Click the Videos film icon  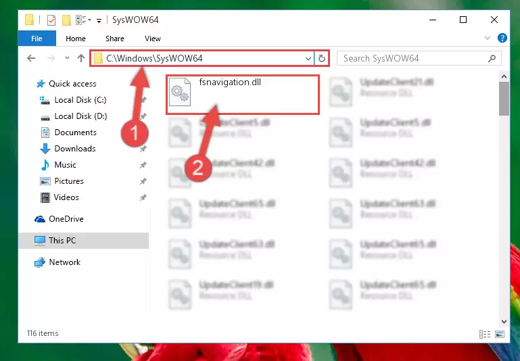coord(45,197)
